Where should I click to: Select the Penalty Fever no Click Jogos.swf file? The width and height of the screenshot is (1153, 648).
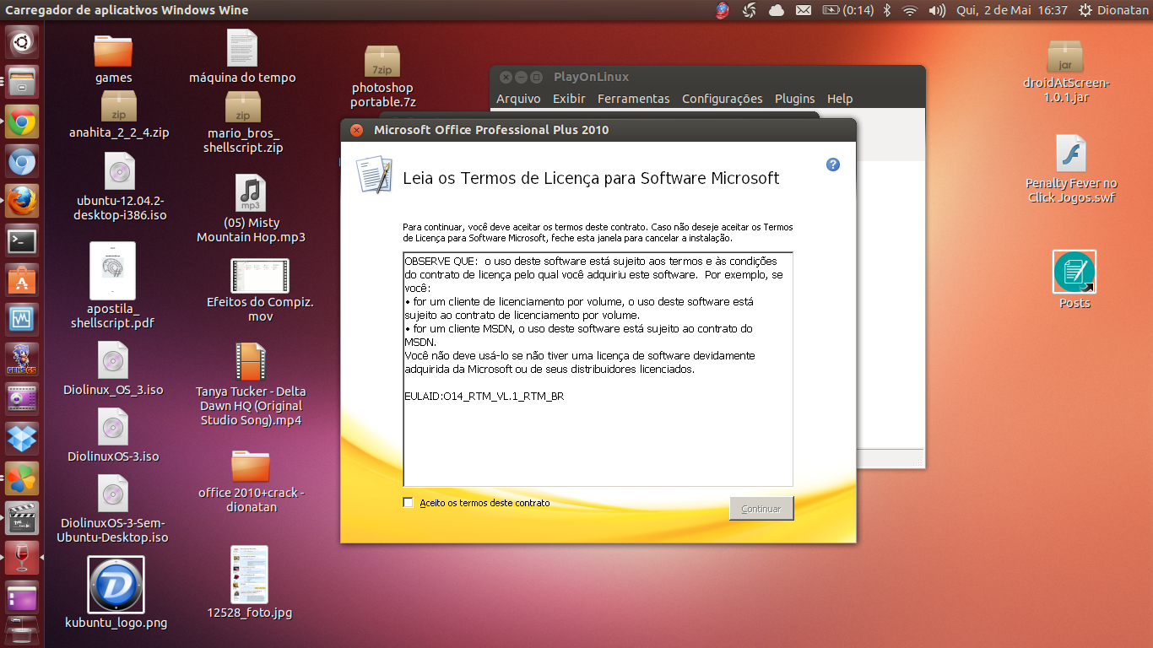point(1071,169)
